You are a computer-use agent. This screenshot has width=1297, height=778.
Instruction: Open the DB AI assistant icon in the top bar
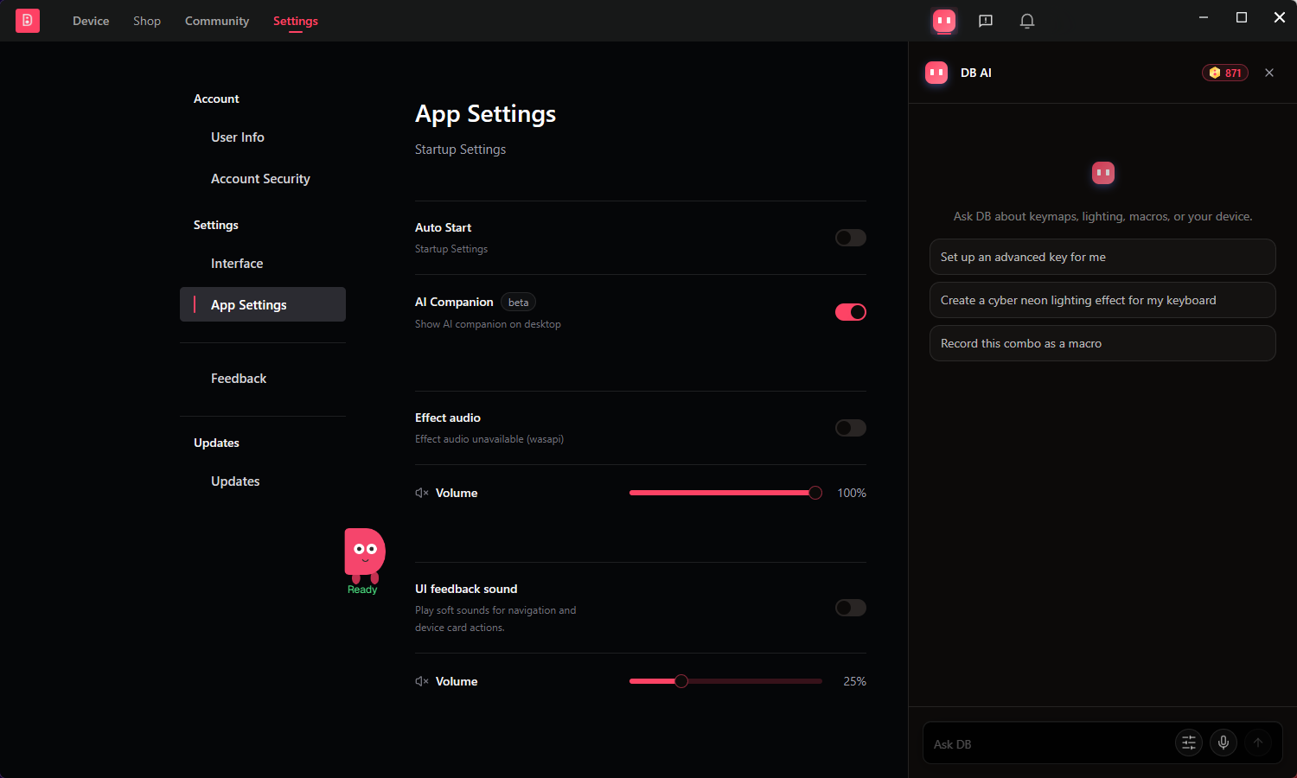(x=944, y=21)
